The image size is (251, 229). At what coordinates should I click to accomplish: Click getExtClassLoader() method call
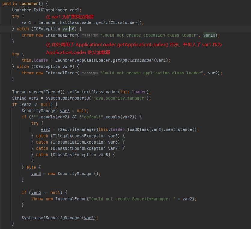tap(119, 22)
